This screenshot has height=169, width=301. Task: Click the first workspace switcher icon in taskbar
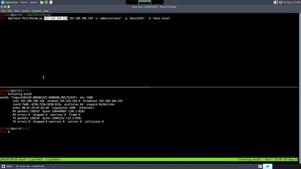[x=260, y=166]
